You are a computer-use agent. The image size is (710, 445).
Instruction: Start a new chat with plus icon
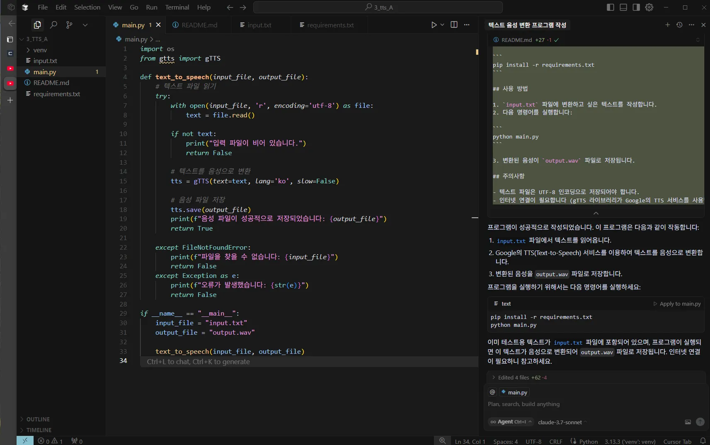point(667,25)
